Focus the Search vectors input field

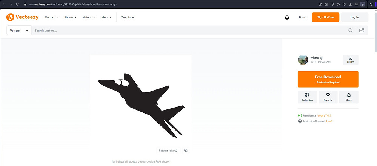[x=189, y=31]
